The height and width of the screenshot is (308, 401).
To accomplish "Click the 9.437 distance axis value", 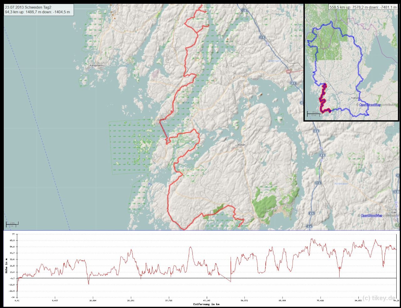I will coord(55,300).
